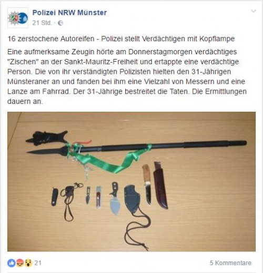This screenshot has height=273, width=263.
Task: Open the 21 Std. timestamp link
Action: coord(42,23)
